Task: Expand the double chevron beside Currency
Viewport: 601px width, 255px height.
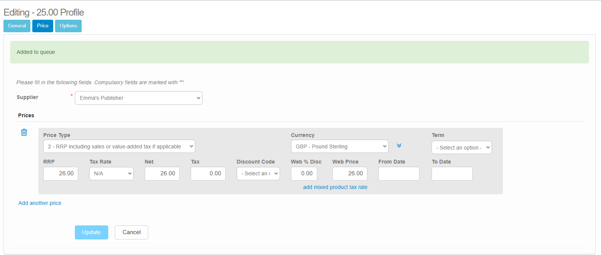Action: (x=399, y=146)
